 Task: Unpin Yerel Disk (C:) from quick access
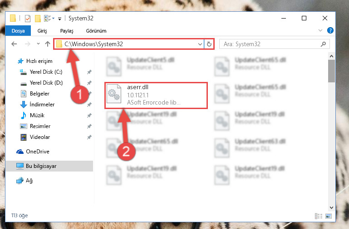[x=89, y=72]
